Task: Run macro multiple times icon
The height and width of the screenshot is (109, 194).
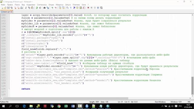Action: click(x=98, y=8)
